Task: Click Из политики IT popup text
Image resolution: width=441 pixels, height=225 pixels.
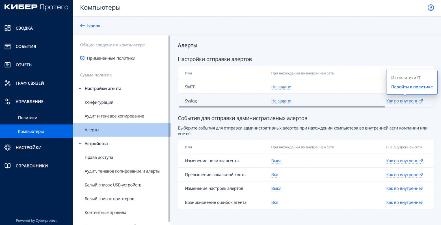Action: click(x=406, y=78)
